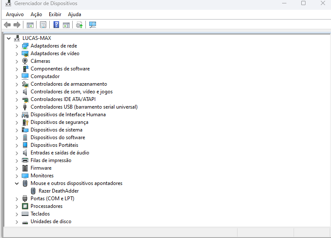Click the Dispositivos de segurança key icon
The height and width of the screenshot is (238, 331).
click(25, 122)
